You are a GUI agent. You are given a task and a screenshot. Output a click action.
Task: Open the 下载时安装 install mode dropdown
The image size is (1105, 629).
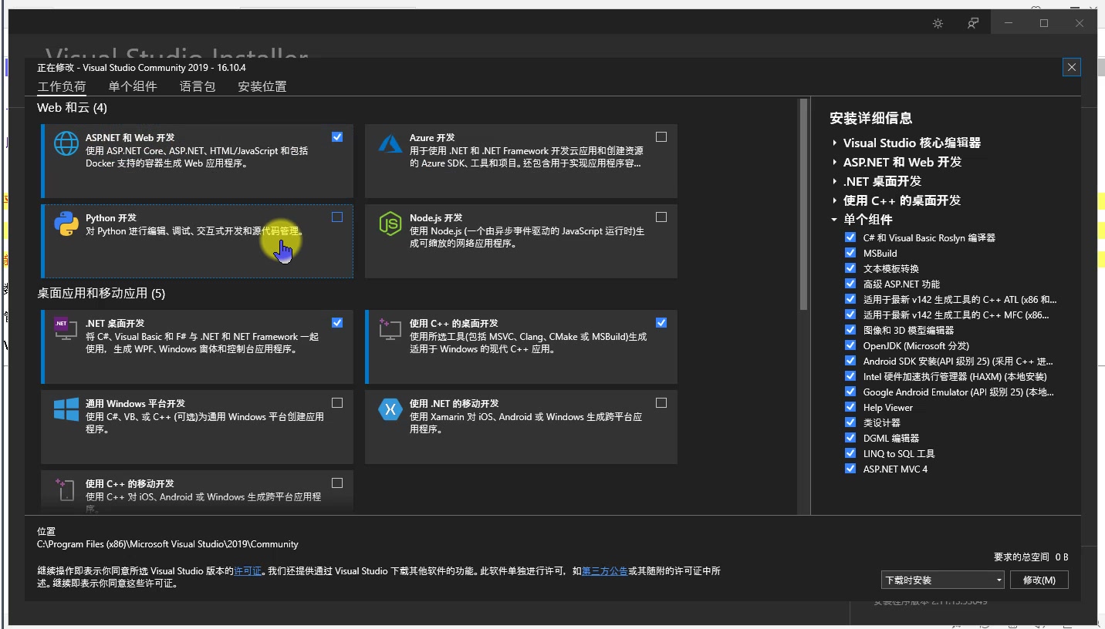click(943, 580)
